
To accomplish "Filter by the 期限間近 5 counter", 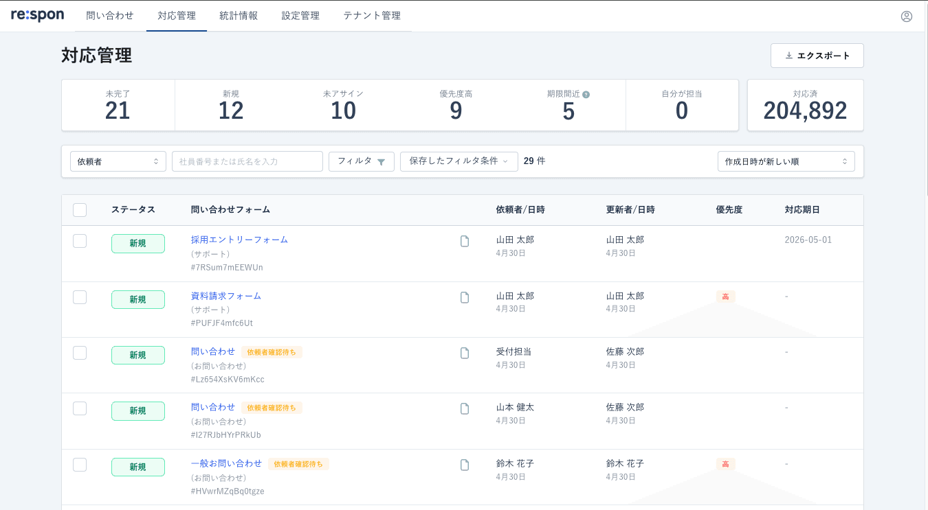I will click(x=569, y=105).
